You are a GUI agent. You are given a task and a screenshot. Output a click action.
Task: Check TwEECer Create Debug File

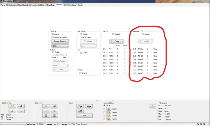click(53, 38)
